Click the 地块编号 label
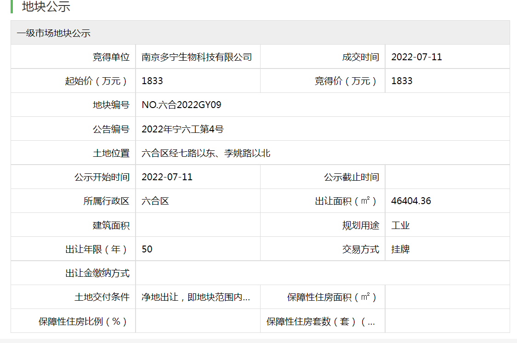Screen dimensions: 517x343 (111, 105)
